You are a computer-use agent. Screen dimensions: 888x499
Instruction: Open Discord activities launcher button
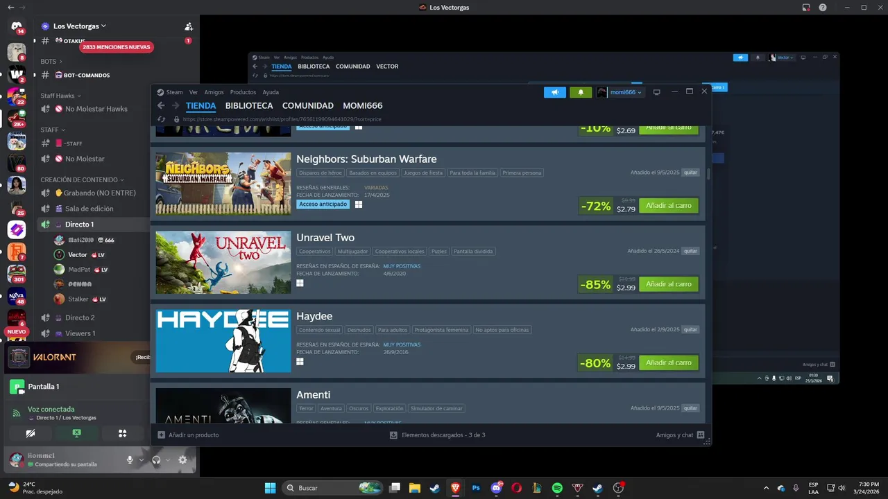tap(123, 433)
